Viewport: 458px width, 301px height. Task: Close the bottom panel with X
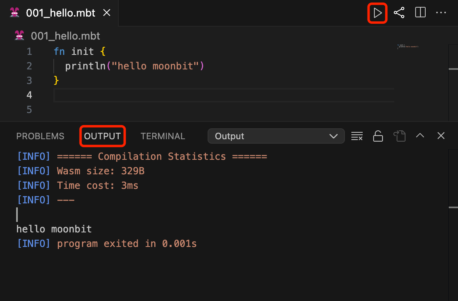tap(441, 136)
